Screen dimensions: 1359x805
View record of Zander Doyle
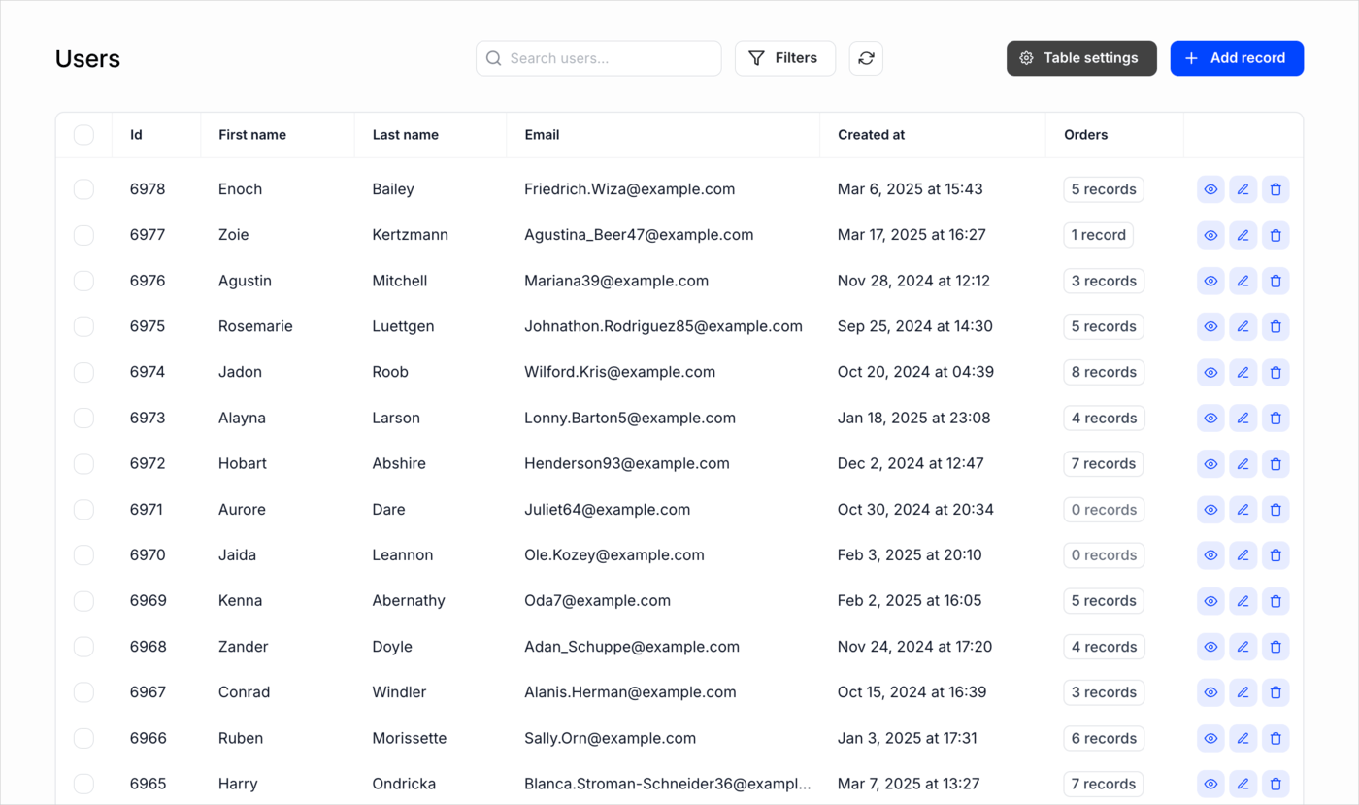point(1210,647)
